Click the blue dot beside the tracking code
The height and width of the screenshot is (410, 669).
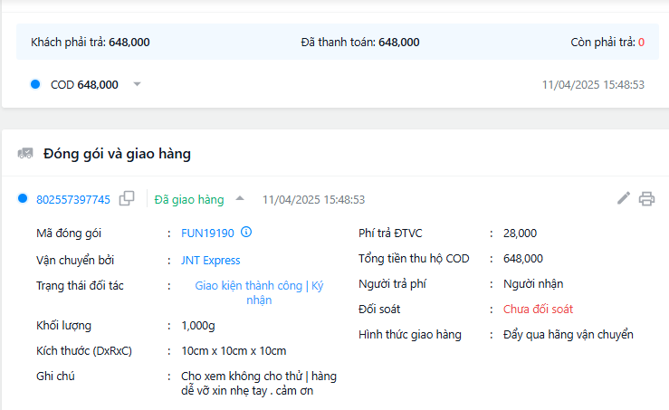[24, 199]
